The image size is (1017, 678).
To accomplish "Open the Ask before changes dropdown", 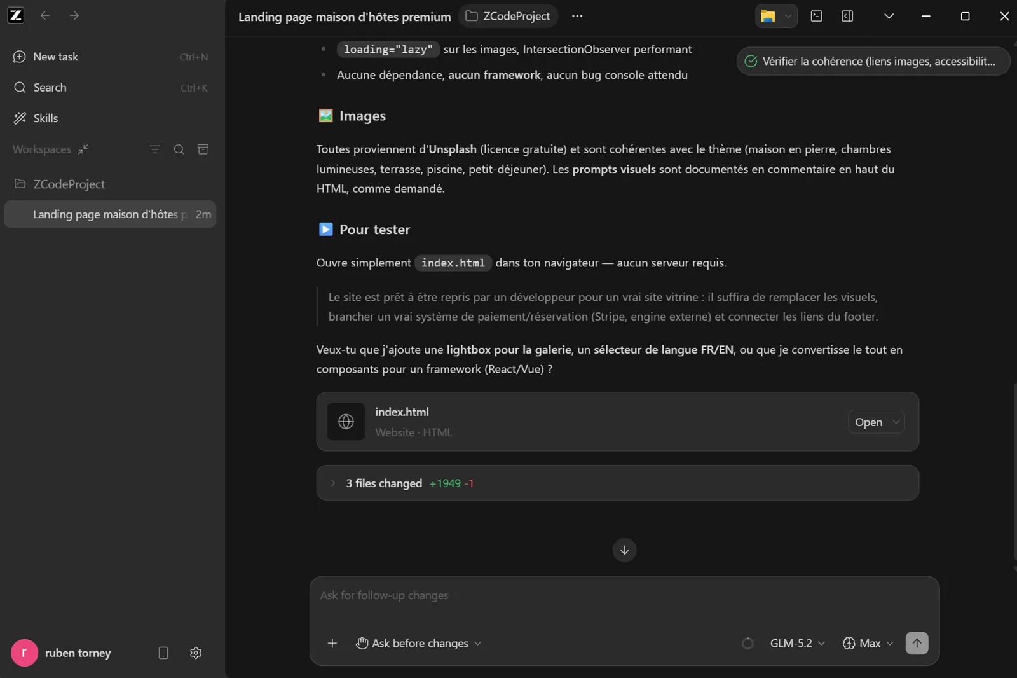I will coord(419,644).
